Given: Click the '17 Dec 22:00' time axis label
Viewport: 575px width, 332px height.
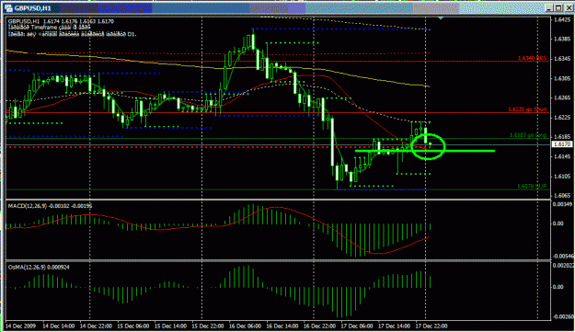Looking at the screenshot, I should pos(431,326).
